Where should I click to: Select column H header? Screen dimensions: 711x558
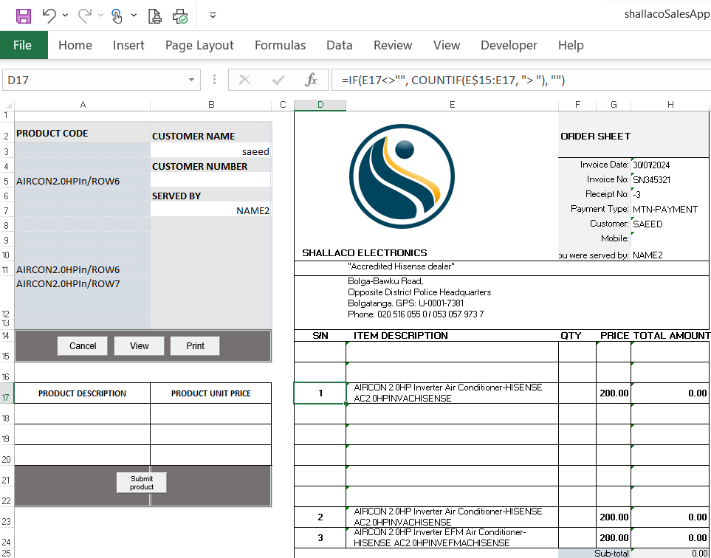tap(670, 105)
